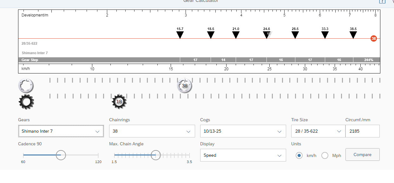Click the Cadence slider handle
This screenshot has height=183, width=394.
pyautogui.click(x=61, y=155)
